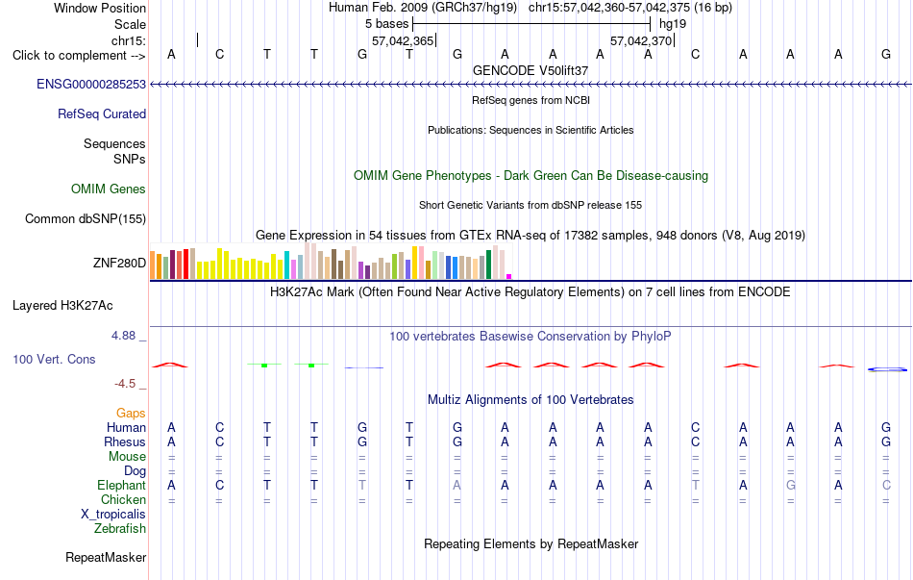Click the Sequences SNPs track label
The image size is (913, 580).
[114, 151]
